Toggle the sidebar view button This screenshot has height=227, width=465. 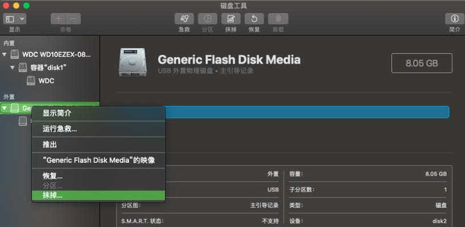coord(10,19)
